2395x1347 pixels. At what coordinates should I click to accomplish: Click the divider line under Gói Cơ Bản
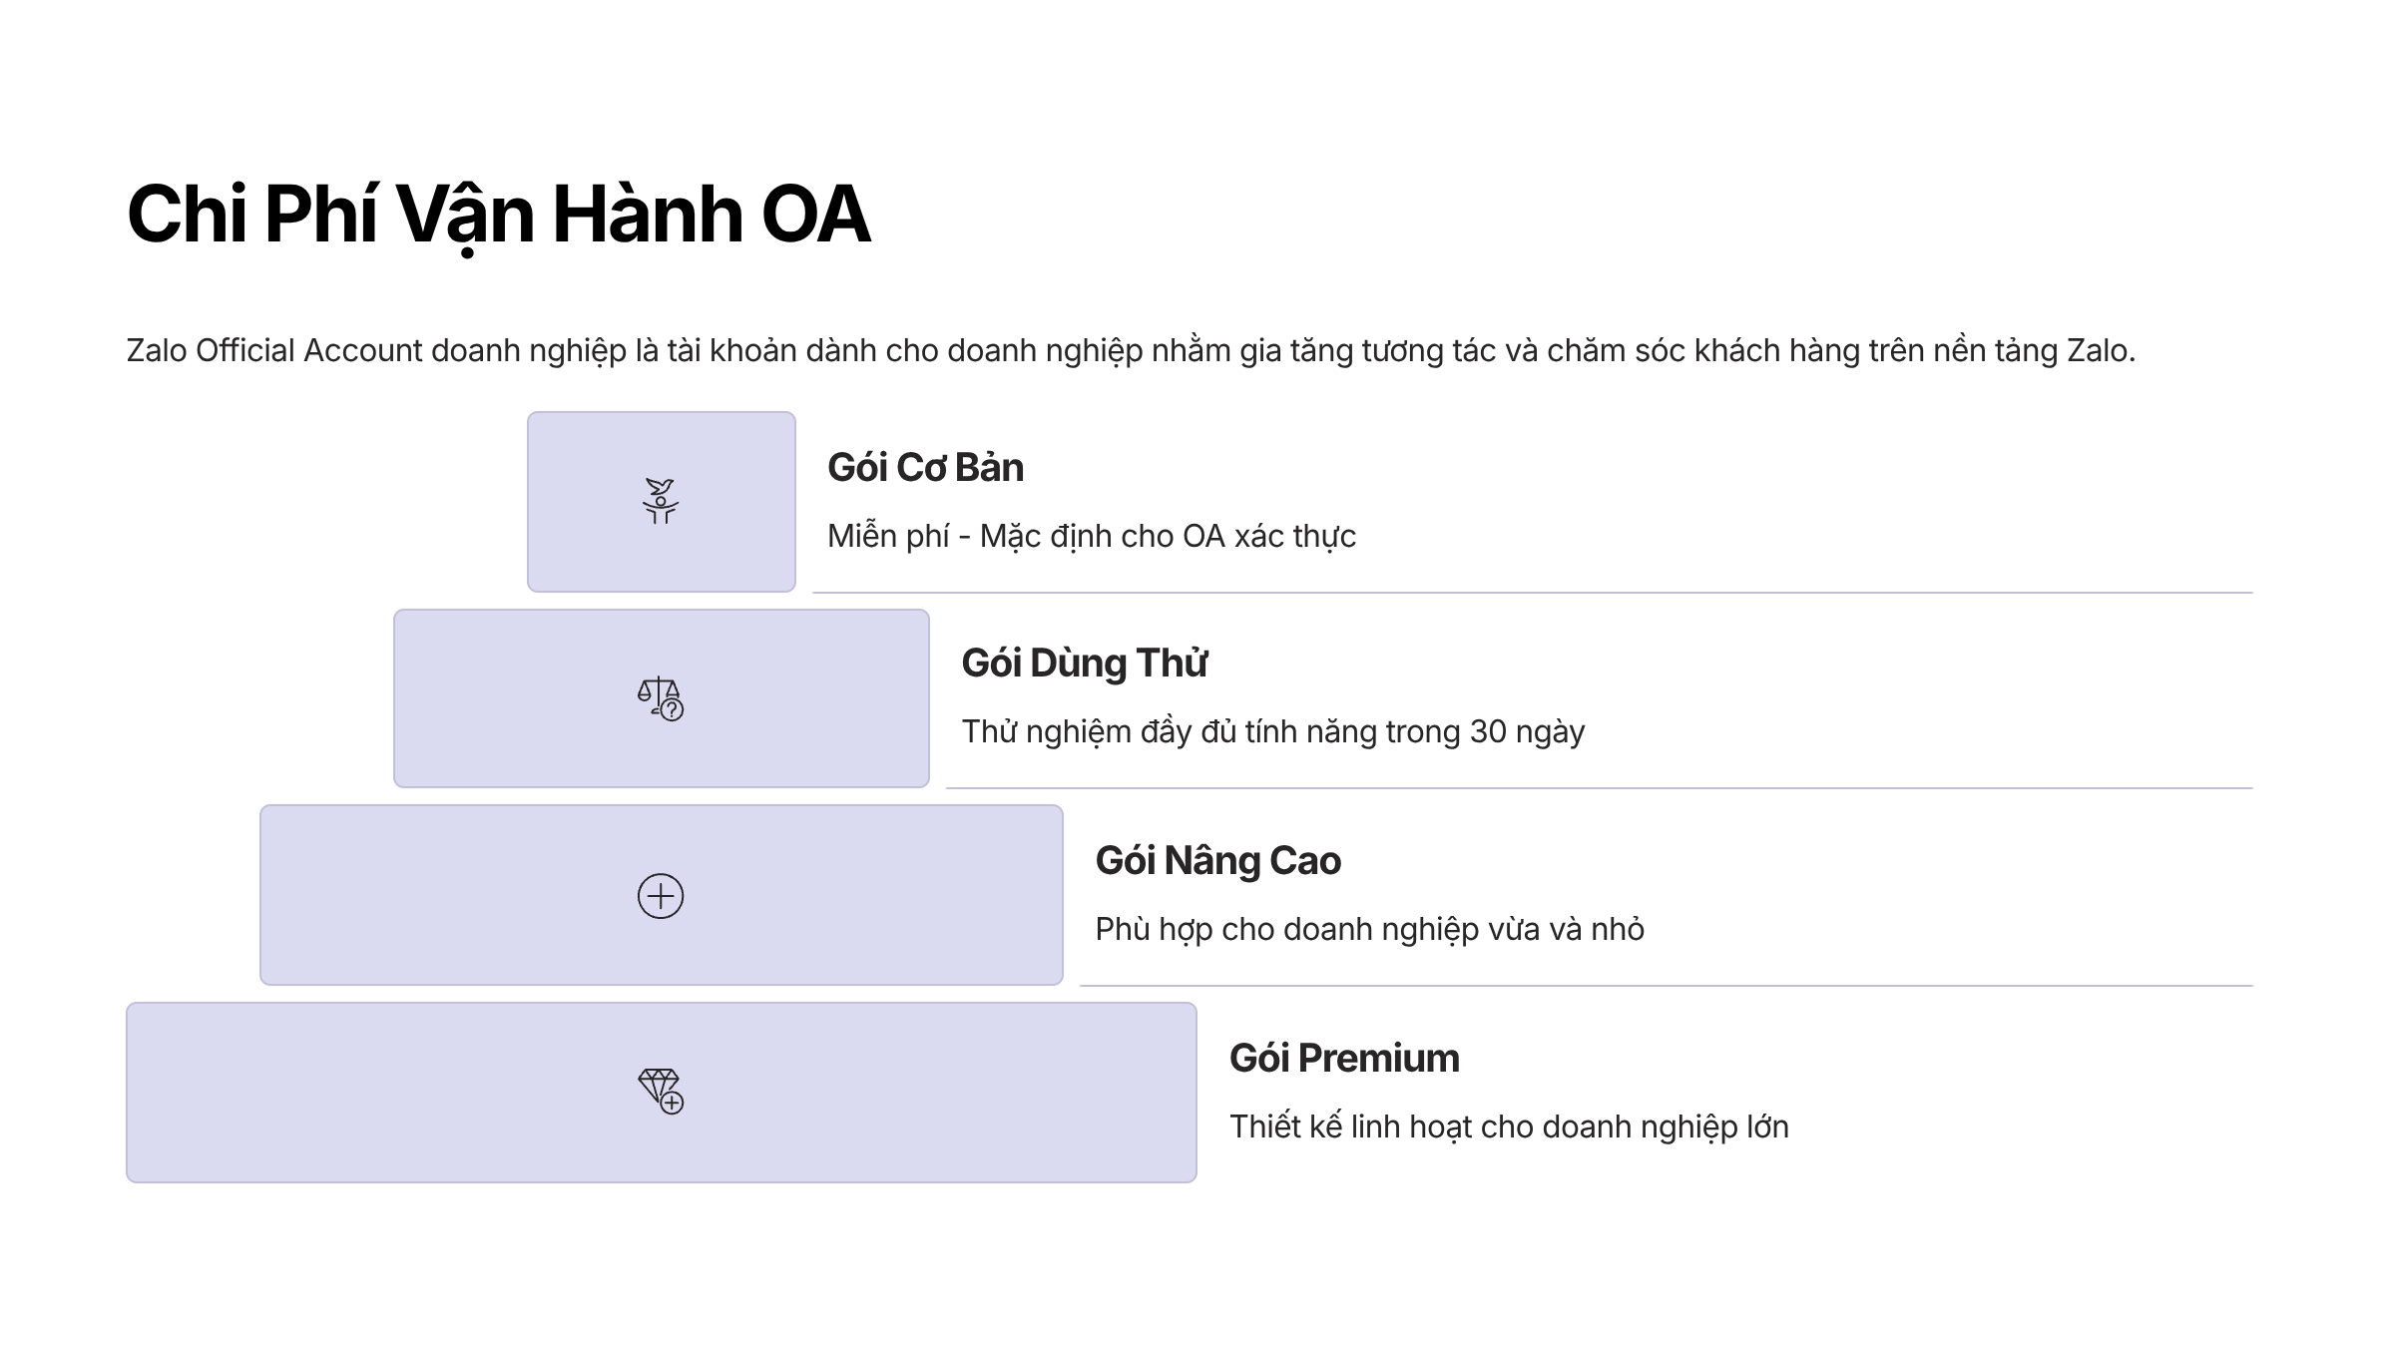click(1532, 593)
